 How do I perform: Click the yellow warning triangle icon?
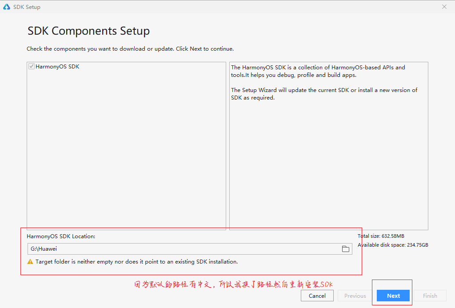[30, 261]
